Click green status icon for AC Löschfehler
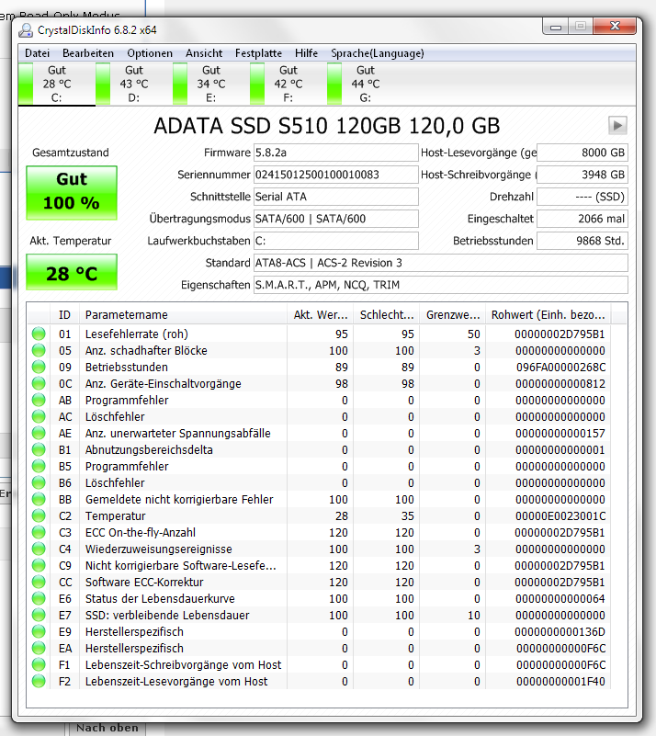 [39, 416]
